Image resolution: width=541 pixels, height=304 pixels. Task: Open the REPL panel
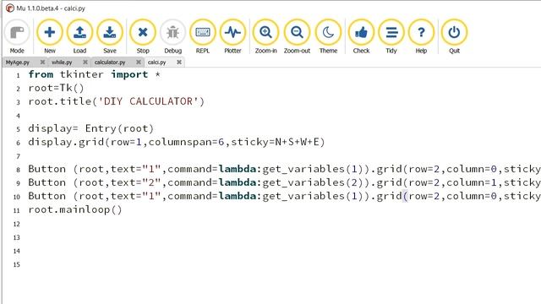point(203,36)
